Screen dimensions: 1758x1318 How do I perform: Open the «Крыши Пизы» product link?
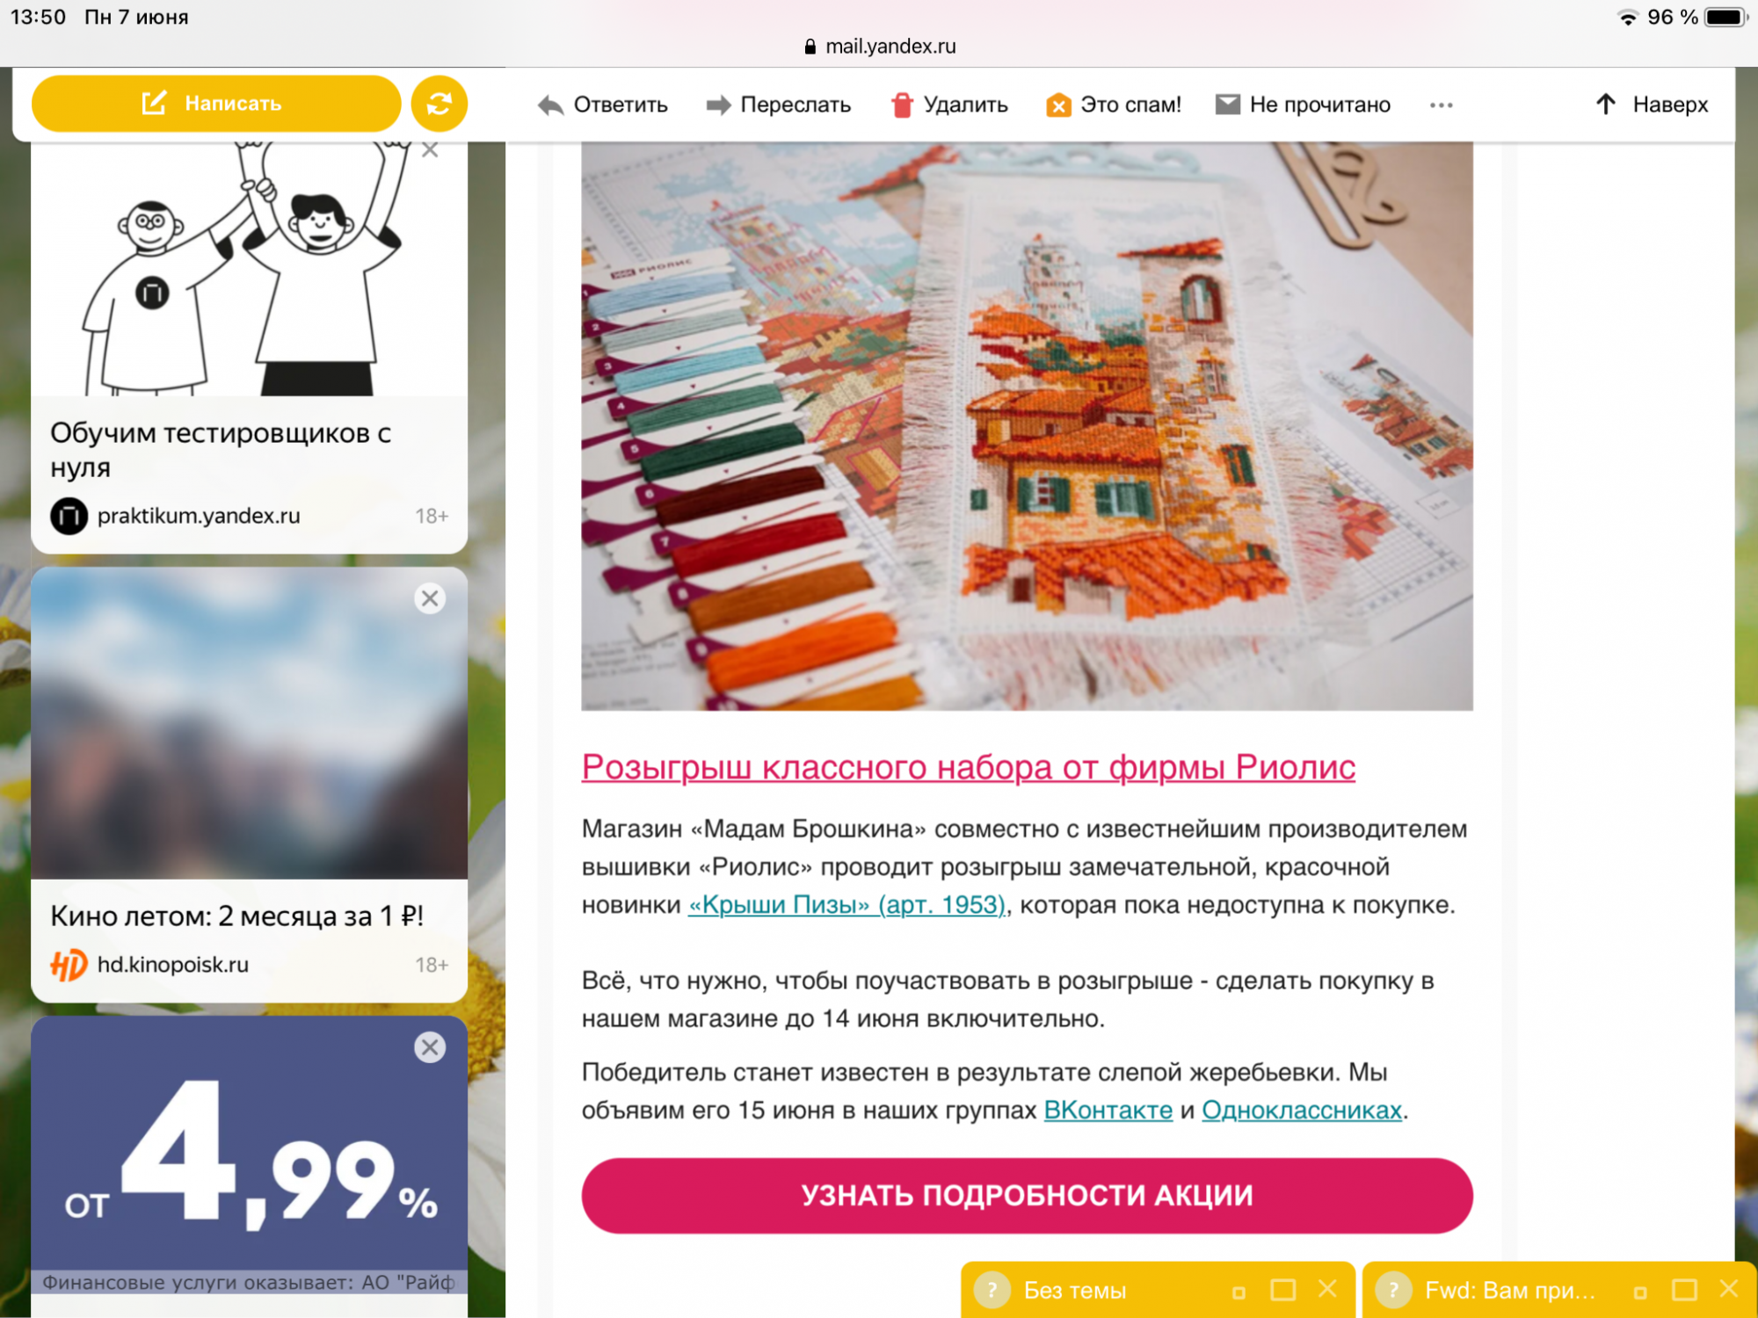846,904
